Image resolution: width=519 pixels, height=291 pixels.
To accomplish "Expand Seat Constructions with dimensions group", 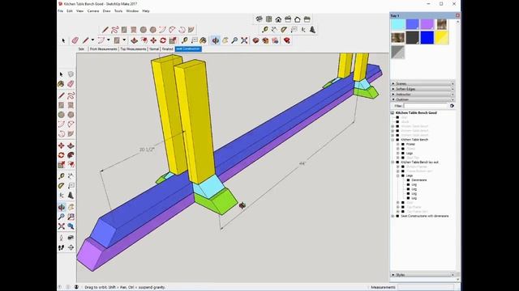I will [392, 216].
